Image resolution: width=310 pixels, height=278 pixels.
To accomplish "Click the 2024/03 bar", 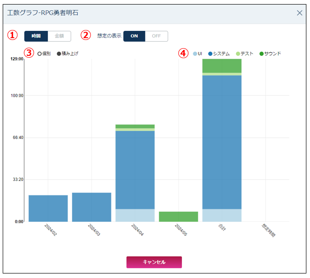I will 91,207.
